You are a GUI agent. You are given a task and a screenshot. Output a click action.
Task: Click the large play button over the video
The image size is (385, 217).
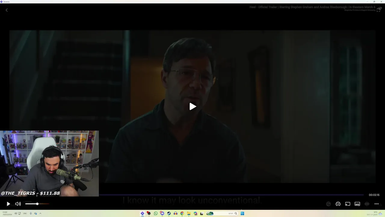(x=193, y=106)
